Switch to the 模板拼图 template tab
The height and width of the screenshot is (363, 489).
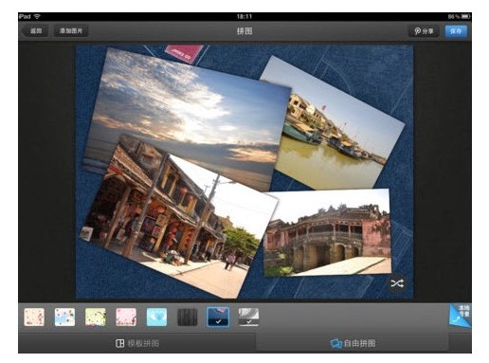[137, 343]
